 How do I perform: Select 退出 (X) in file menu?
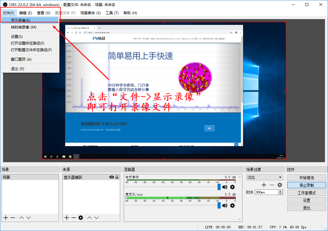tap(30, 69)
